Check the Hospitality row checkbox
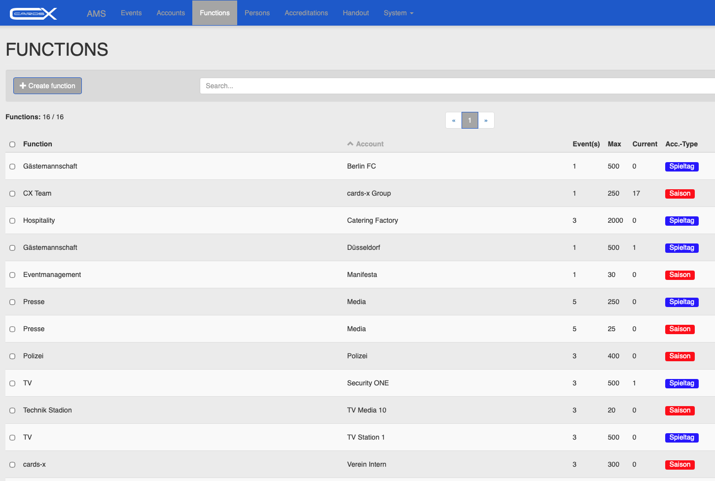Image resolution: width=715 pixels, height=481 pixels. [x=12, y=221]
